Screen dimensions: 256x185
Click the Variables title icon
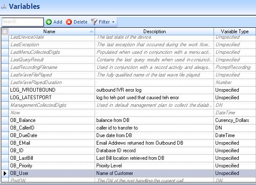4,7
